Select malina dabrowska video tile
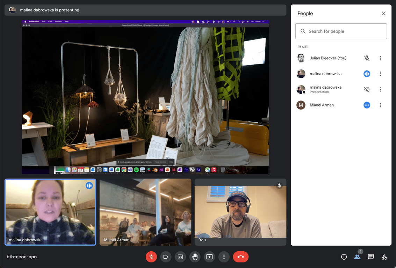 tap(50, 212)
